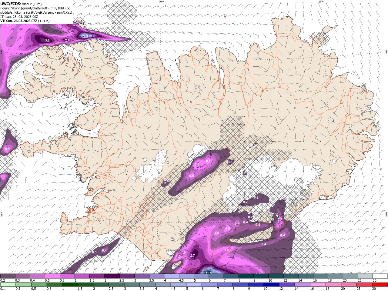Click the 11.0 maximum value at bottom edge

point(209,273)
